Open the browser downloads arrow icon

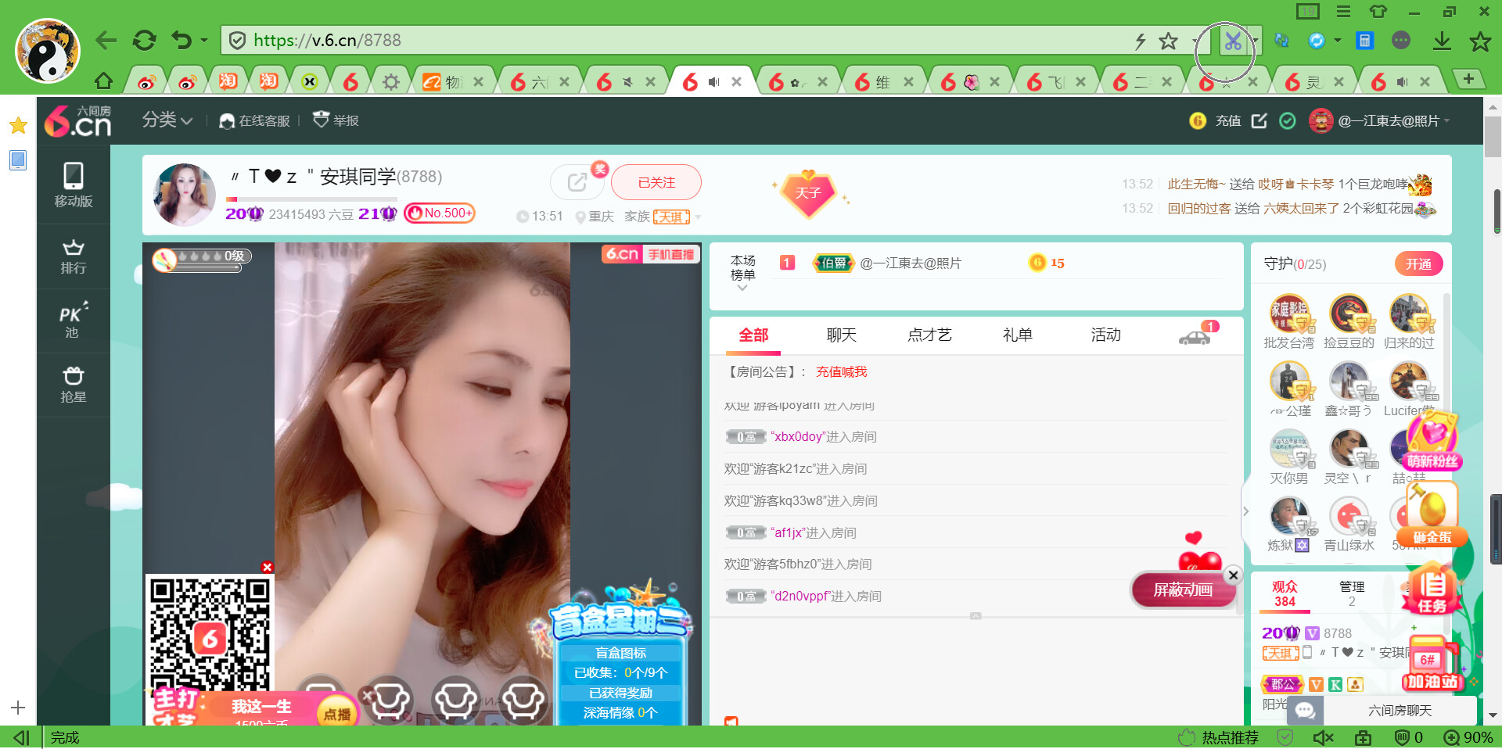(1442, 41)
